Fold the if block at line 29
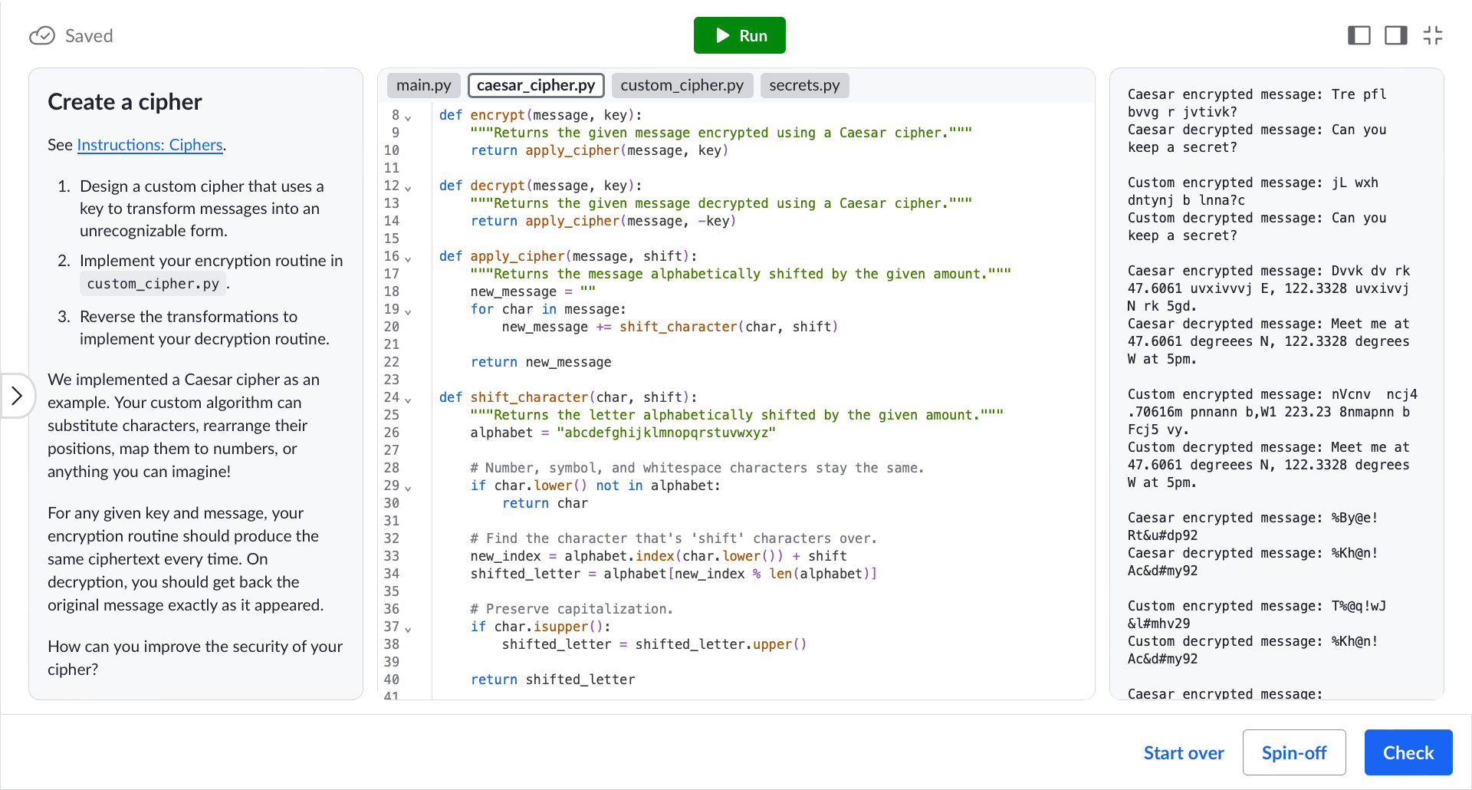The height and width of the screenshot is (790, 1472). point(408,488)
